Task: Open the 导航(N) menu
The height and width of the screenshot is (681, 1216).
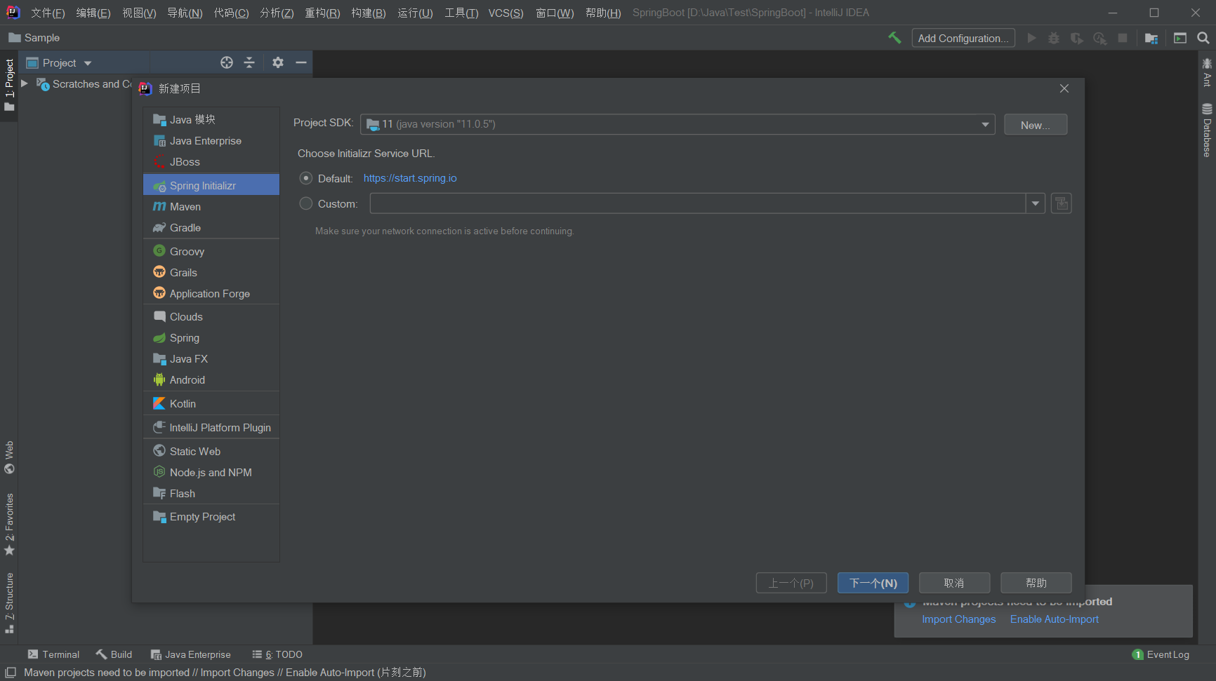Action: click(x=185, y=13)
